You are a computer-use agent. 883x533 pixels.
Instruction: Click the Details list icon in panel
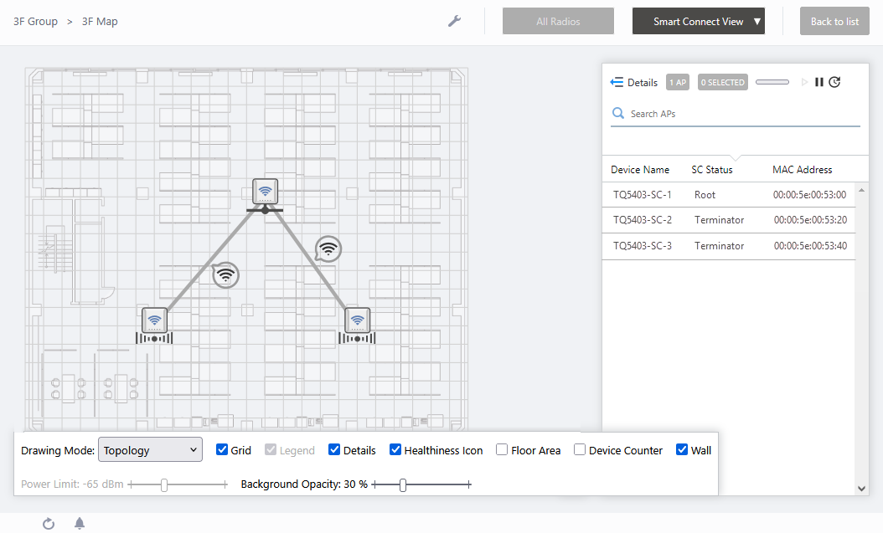[x=617, y=82]
